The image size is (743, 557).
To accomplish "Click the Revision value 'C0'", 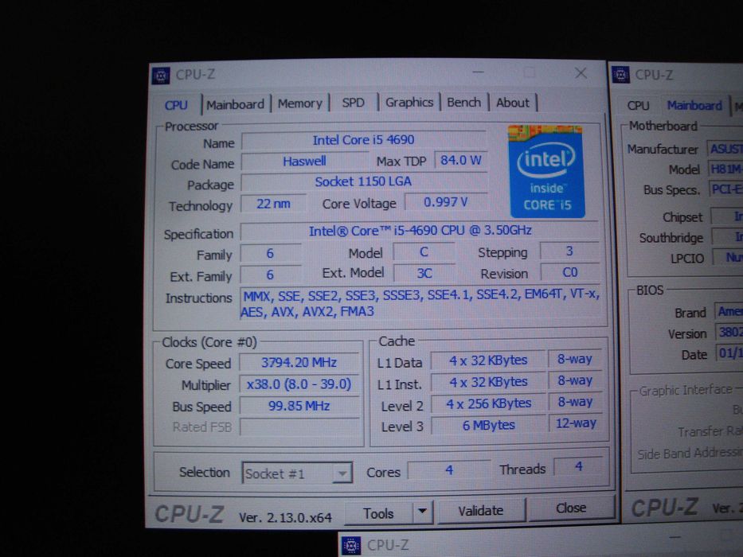I will [x=569, y=272].
